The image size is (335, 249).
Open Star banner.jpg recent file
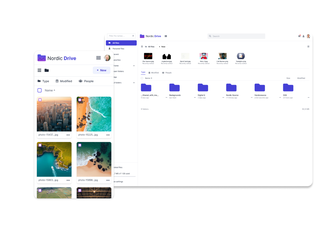tap(148, 58)
